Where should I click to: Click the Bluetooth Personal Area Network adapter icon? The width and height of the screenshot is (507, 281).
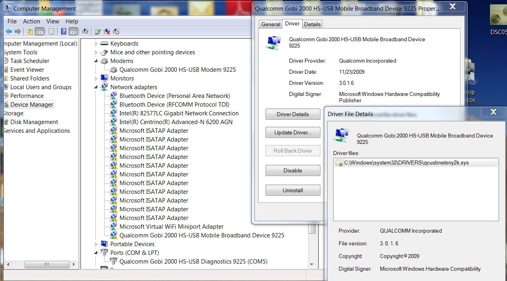click(x=114, y=96)
